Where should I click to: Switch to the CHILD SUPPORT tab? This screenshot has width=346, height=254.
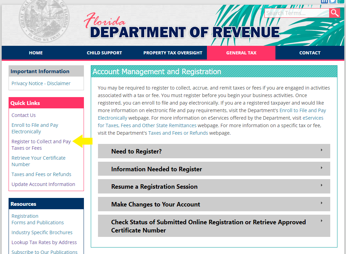click(x=104, y=53)
